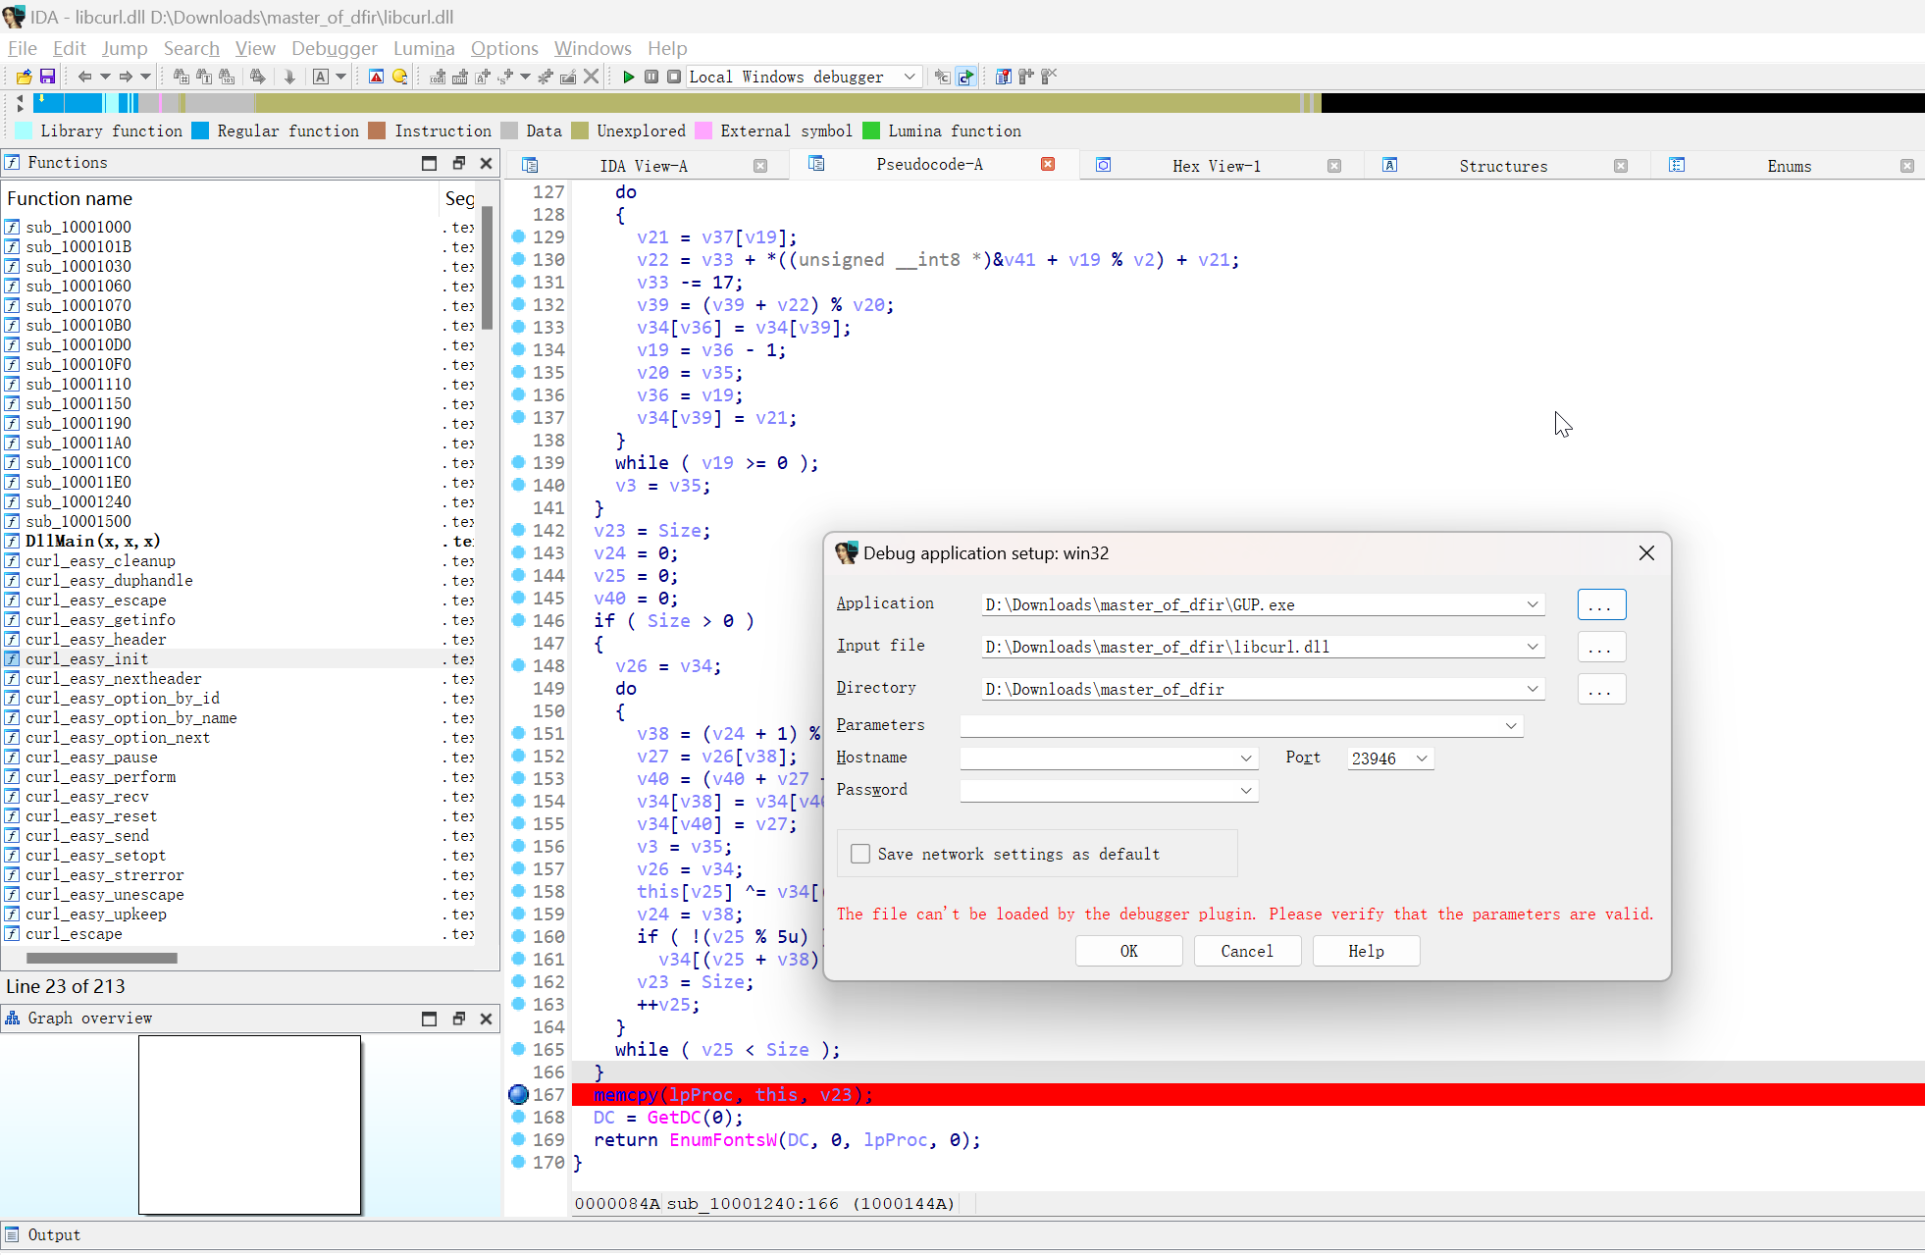Viewport: 1925px width, 1255px height.
Task: Remove the active breakpoint at line 167
Action: point(519,1095)
